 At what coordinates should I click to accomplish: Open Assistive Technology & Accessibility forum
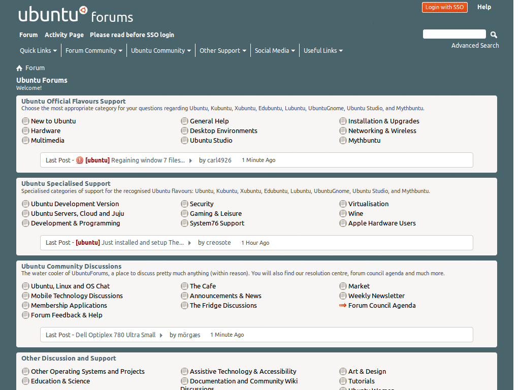tap(243, 371)
